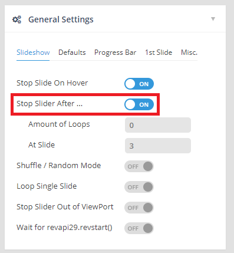
Task: Click the General Settings header title
Action: (61, 19)
